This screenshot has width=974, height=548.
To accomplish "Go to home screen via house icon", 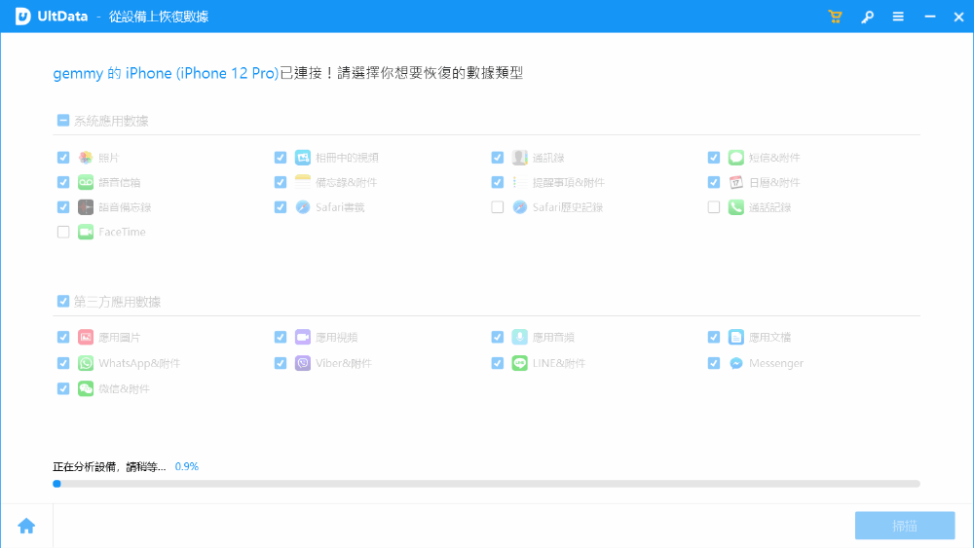I will pyautogui.click(x=26, y=526).
